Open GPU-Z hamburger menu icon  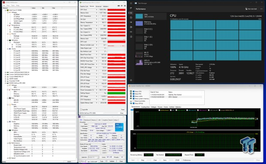click(125, 6)
